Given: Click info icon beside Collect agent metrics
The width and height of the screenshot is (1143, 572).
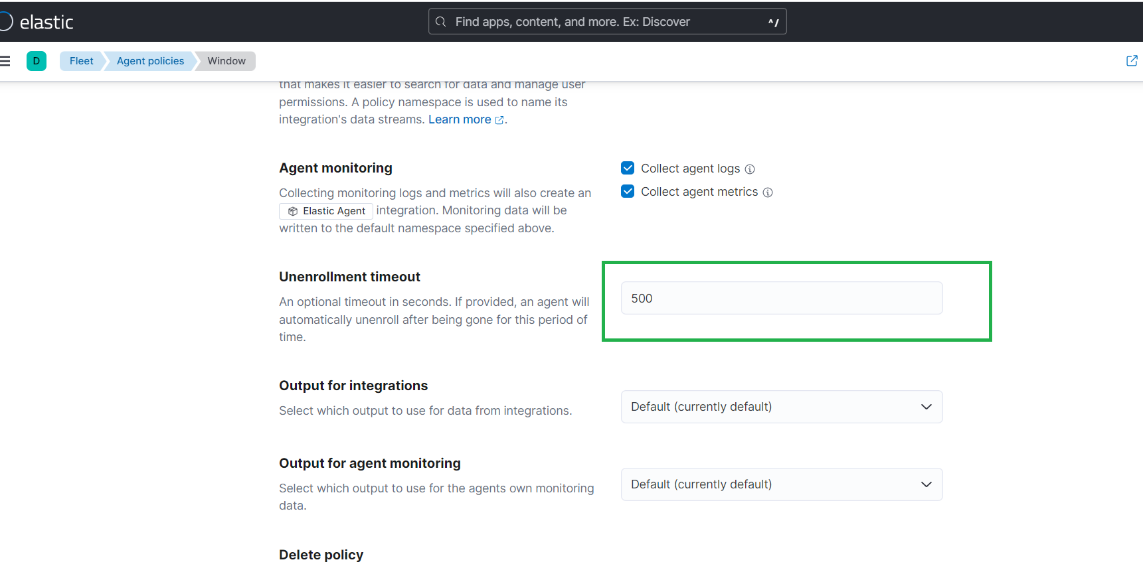Looking at the screenshot, I should [768, 192].
